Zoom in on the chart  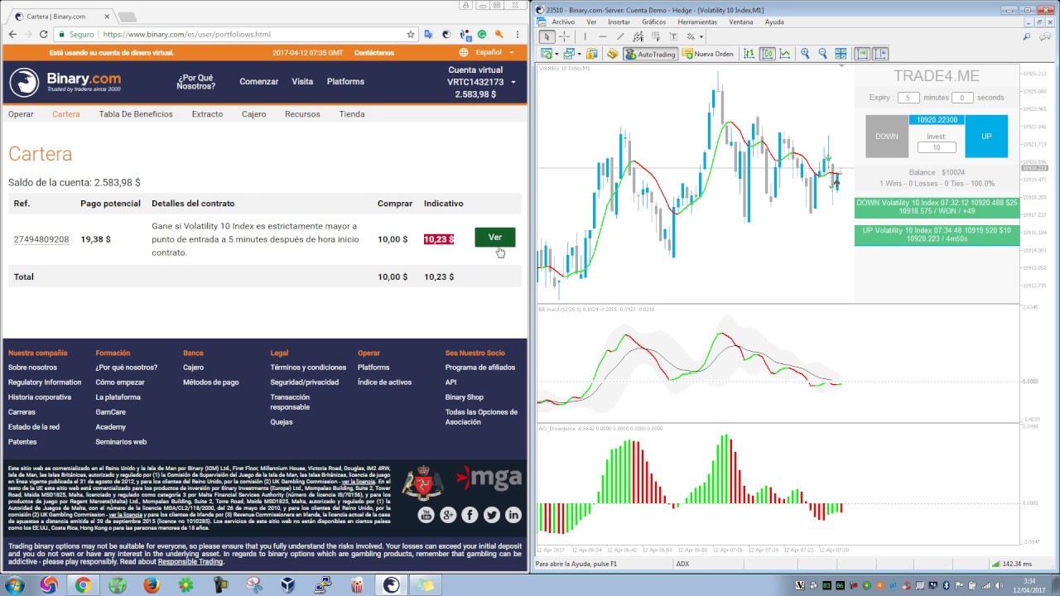point(805,54)
